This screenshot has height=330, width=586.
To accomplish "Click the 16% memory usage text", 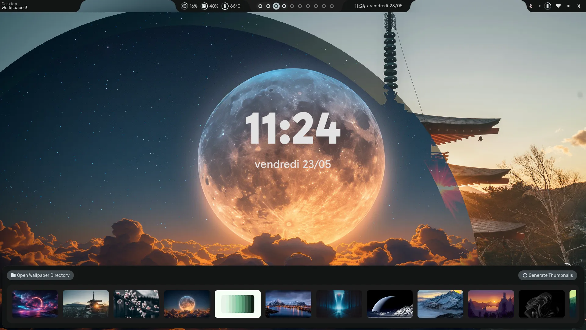I will [194, 6].
